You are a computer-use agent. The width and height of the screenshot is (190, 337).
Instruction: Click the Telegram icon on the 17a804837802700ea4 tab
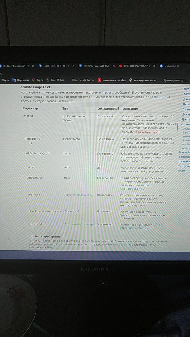[80, 66]
